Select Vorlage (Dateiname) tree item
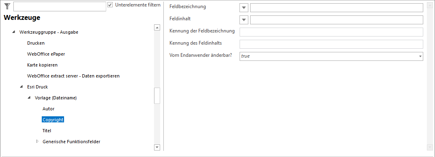The width and height of the screenshot is (435, 157). (x=56, y=98)
